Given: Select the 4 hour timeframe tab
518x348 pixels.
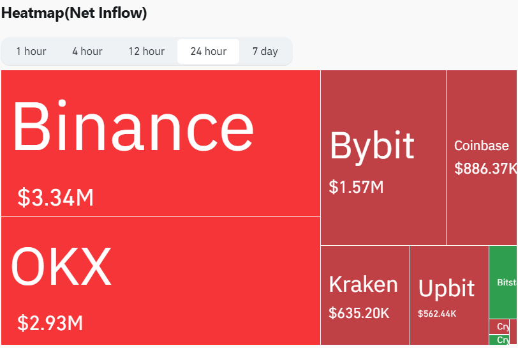Looking at the screenshot, I should point(87,51).
